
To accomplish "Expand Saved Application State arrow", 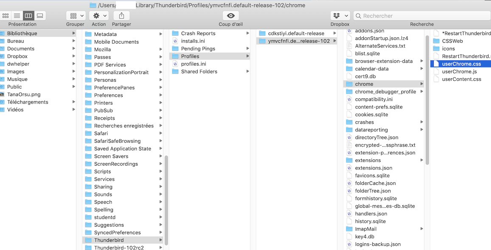I will pyautogui.click(x=161, y=148).
